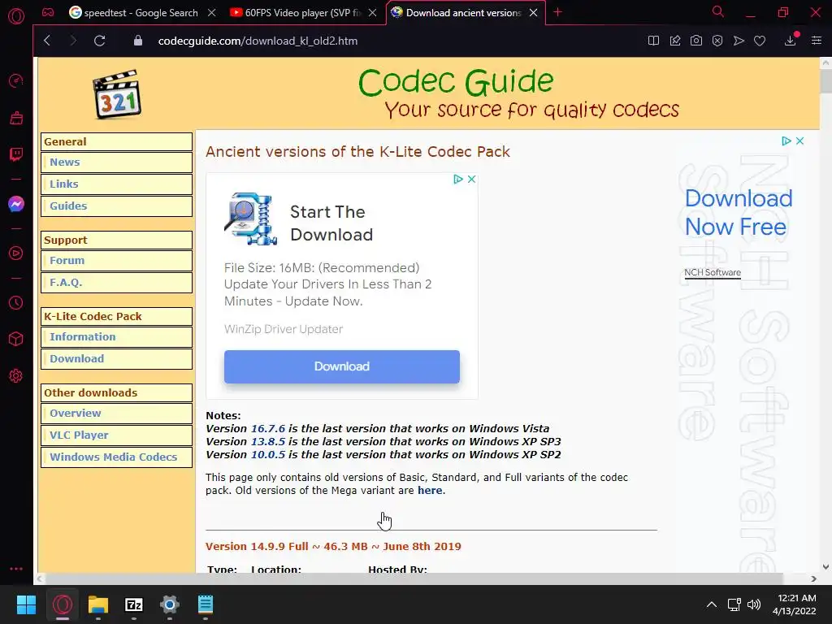Open AdChoices info on WinZip ad
Screen dimensions: 832x624
pyautogui.click(x=458, y=180)
